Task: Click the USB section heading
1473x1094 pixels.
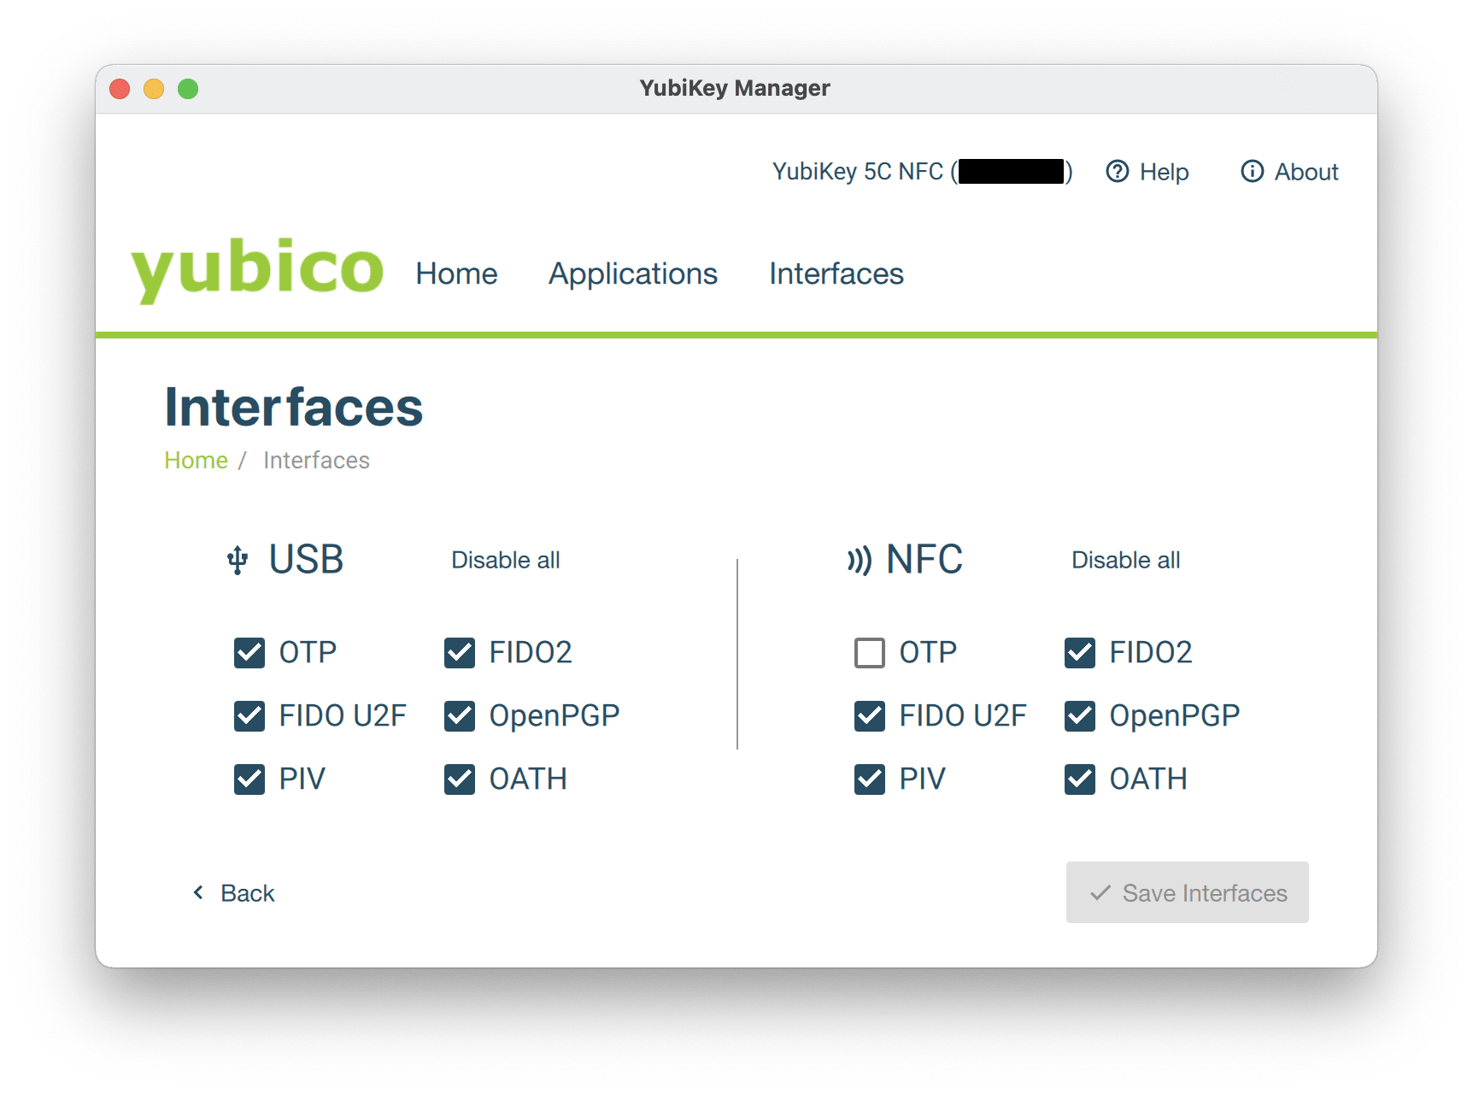Action: point(306,561)
